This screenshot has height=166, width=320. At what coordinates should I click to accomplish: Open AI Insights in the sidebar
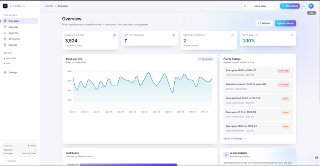(20, 39)
